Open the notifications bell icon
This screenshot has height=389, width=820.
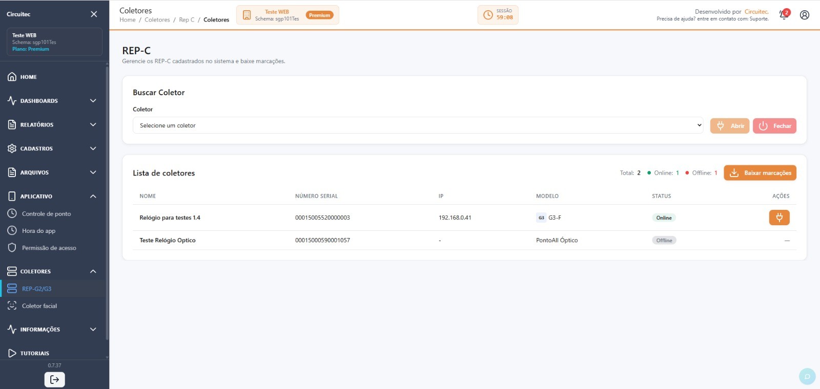coord(784,15)
